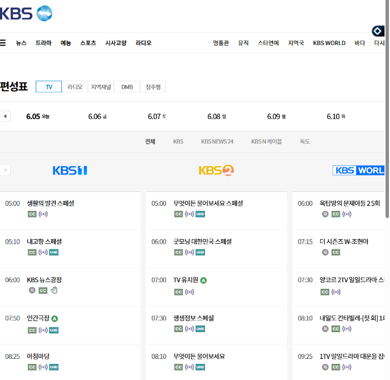The height and width of the screenshot is (380, 390).
Task: Click audio description icon under 생활의 발견 스페셜
Action: (x=43, y=214)
